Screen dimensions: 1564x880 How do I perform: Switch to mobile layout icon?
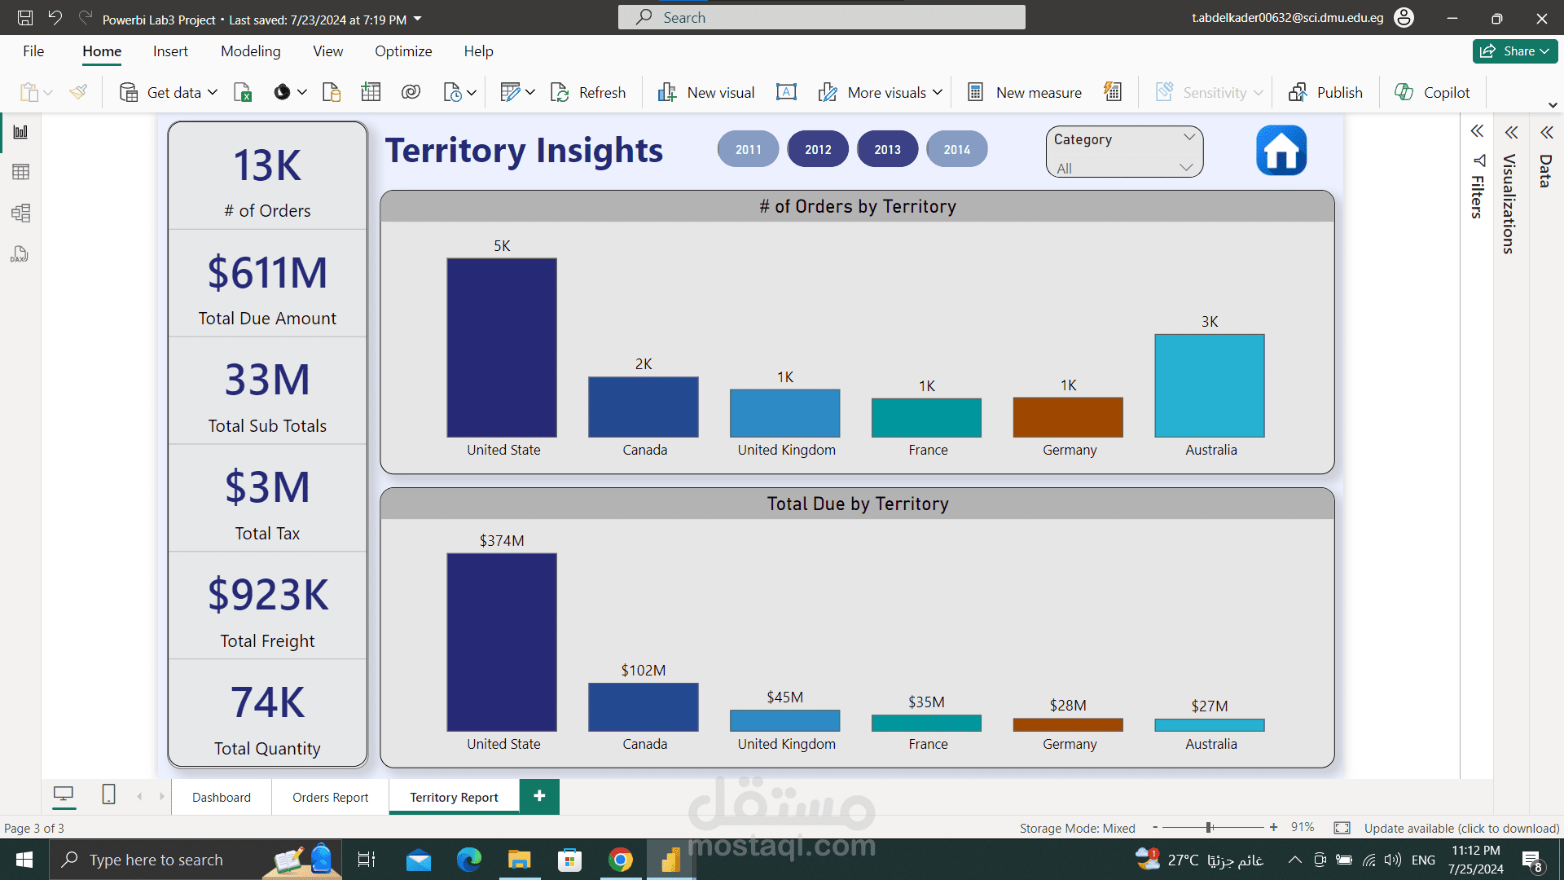[108, 795]
